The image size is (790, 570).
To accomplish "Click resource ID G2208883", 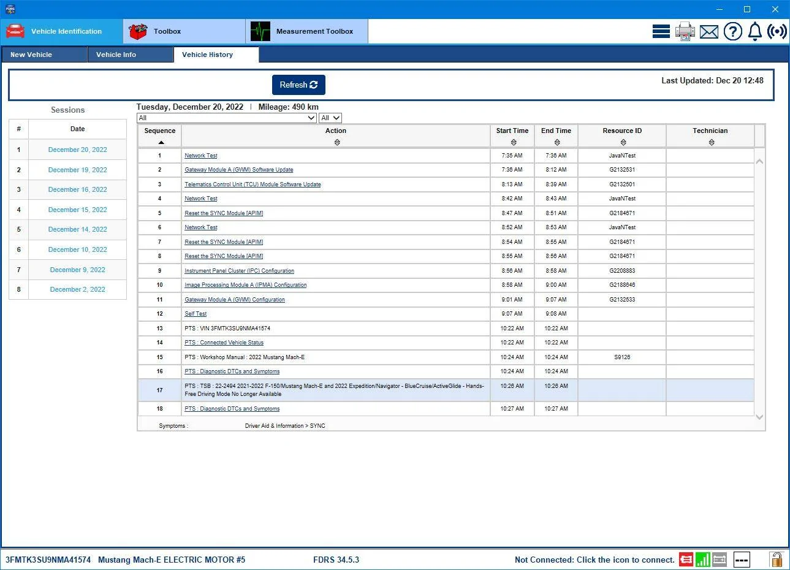I will coord(622,271).
